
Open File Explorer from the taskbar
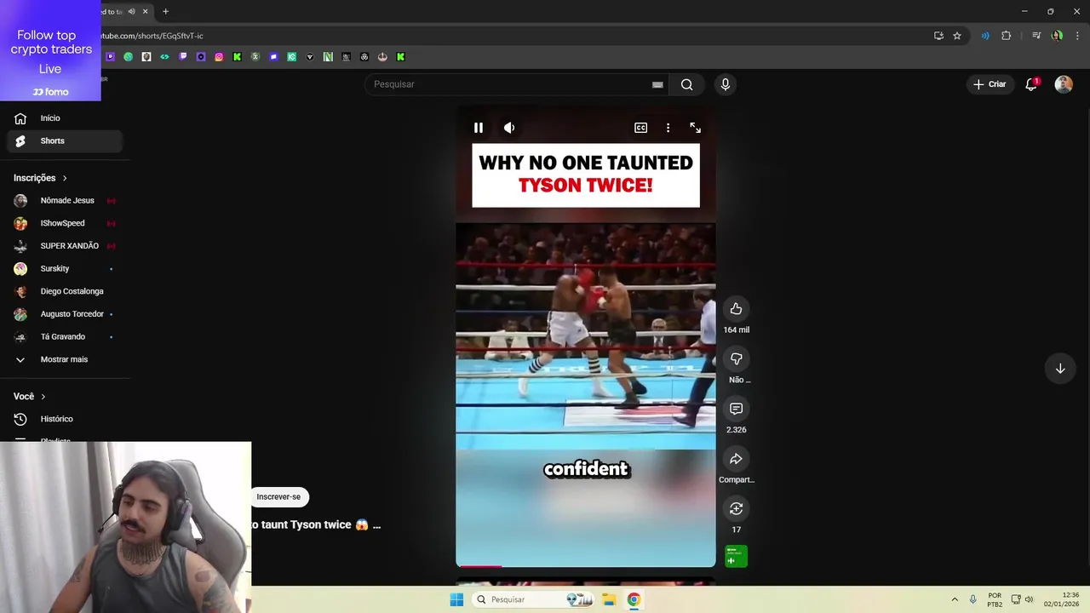[x=609, y=599]
